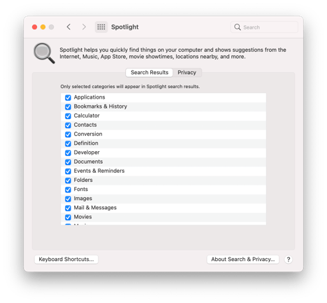Click the red close window button

(35, 27)
